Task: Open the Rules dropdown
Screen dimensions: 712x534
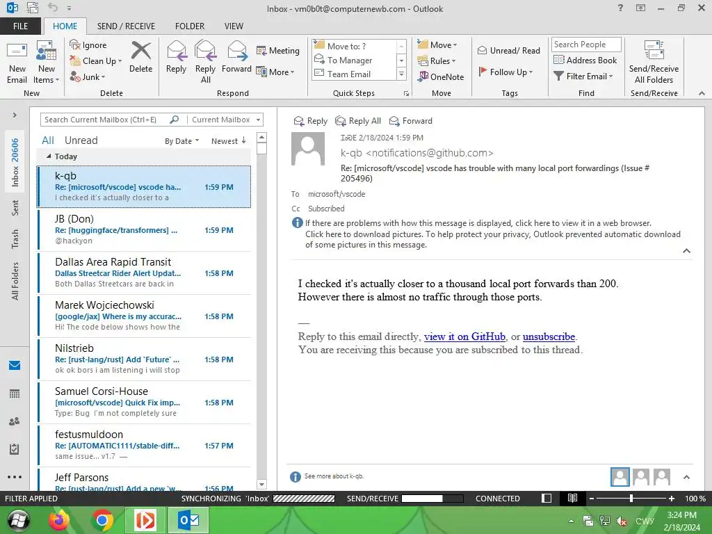Action: [x=437, y=61]
